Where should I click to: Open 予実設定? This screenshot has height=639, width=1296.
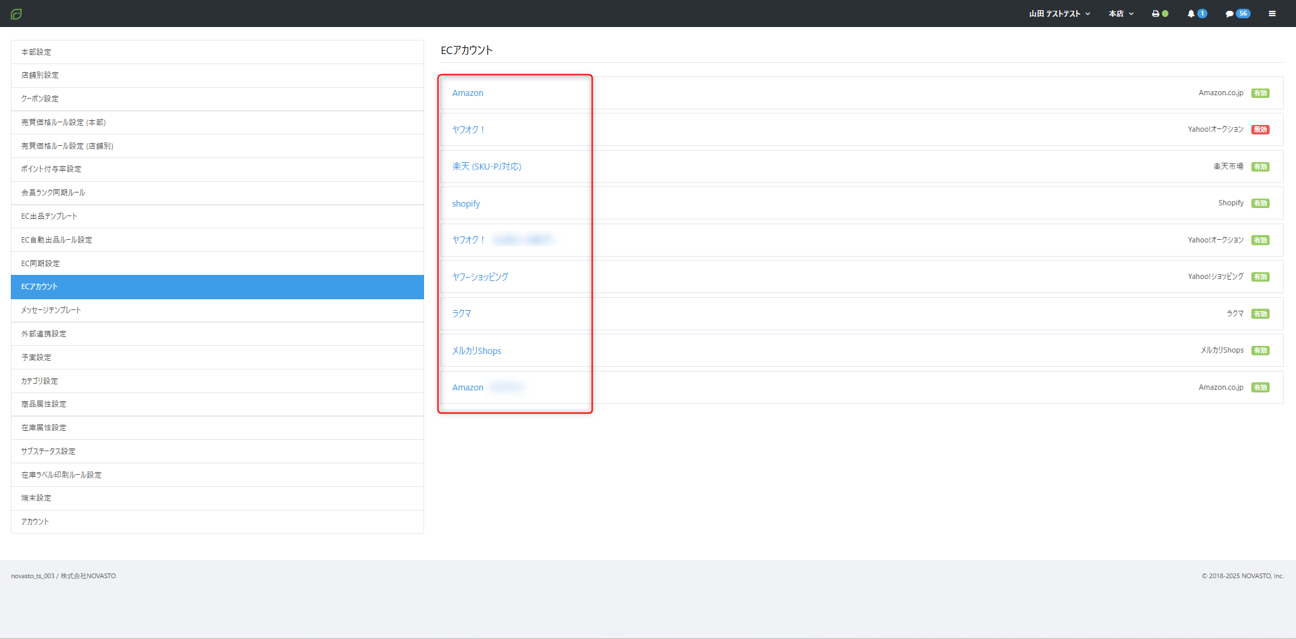tap(217, 357)
